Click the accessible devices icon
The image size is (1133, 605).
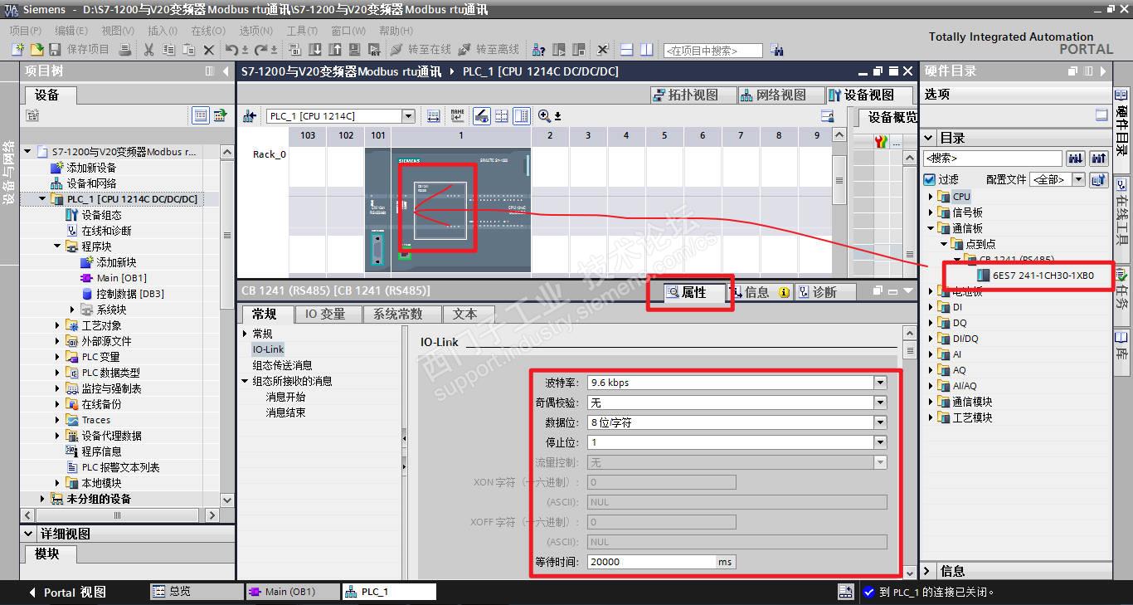click(538, 50)
